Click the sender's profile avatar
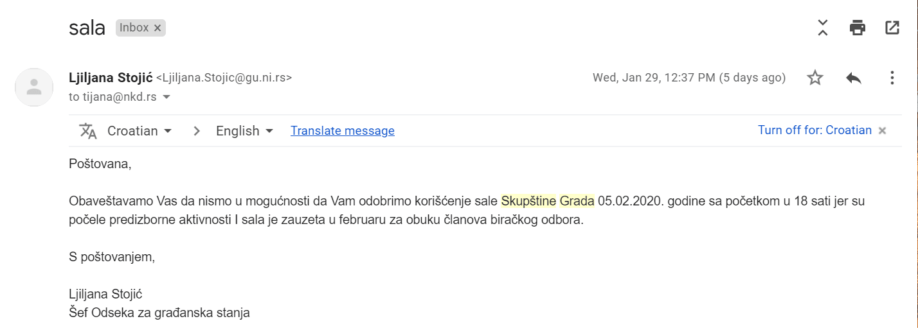 coord(33,87)
